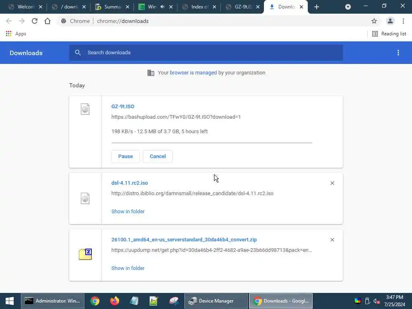Screen dimensions: 412x309
Task: Click the chrome://downloads address bar
Action: click(122, 21)
